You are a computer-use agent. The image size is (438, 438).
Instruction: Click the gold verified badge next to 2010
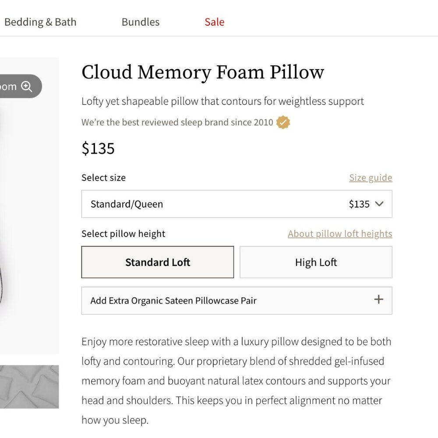pos(283,122)
